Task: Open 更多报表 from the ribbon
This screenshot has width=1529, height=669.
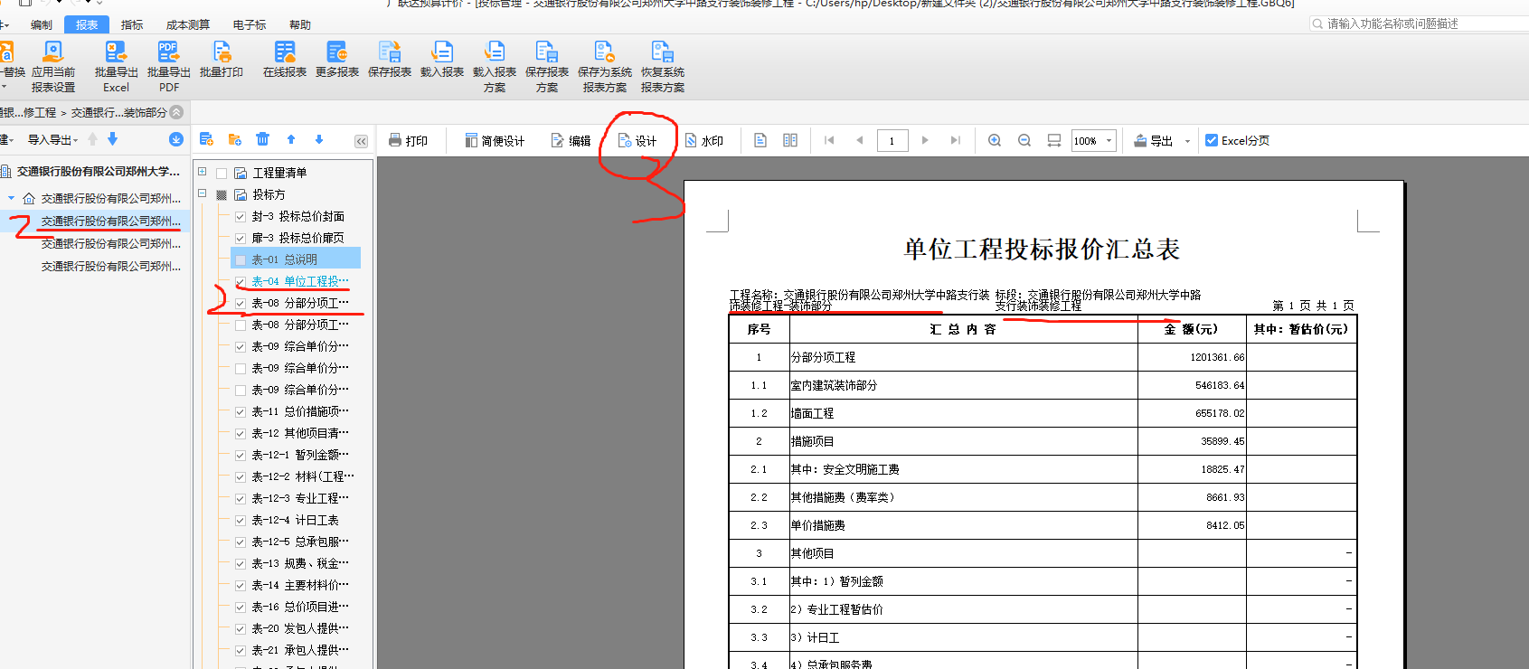Action: pos(337,60)
